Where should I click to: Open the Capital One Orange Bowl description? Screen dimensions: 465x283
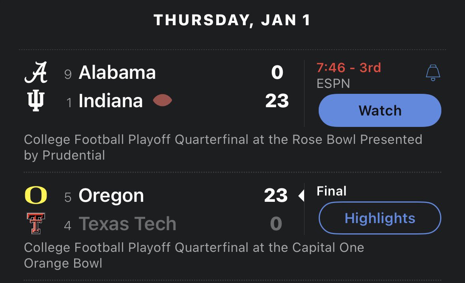[x=194, y=255]
